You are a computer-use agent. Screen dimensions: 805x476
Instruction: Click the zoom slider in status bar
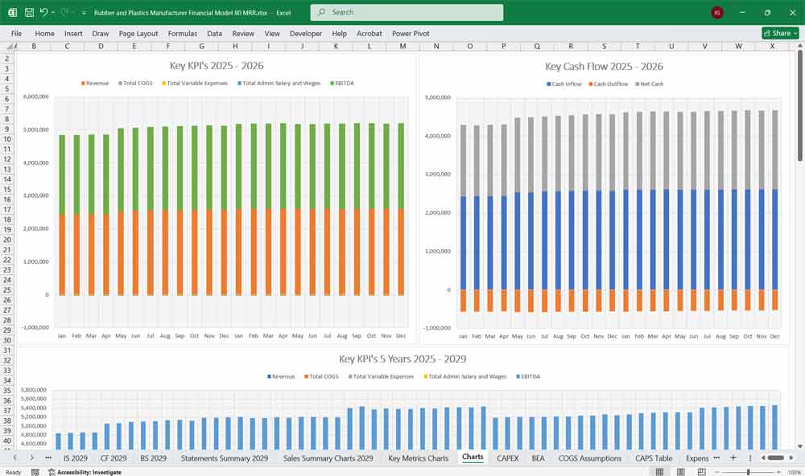coord(749,472)
